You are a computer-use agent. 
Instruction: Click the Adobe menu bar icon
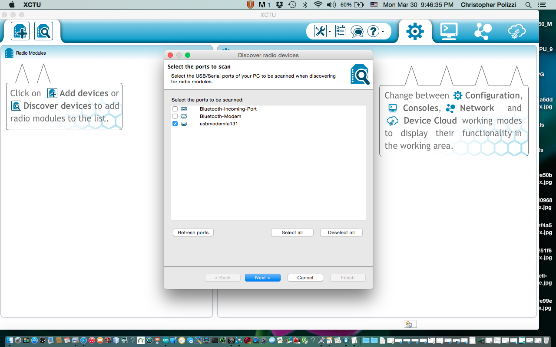point(265,5)
